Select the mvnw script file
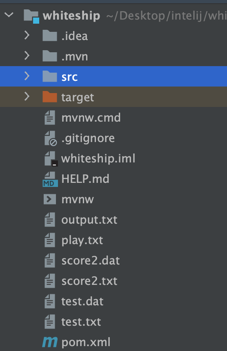Image resolution: width=227 pixels, height=351 pixels. (78, 200)
